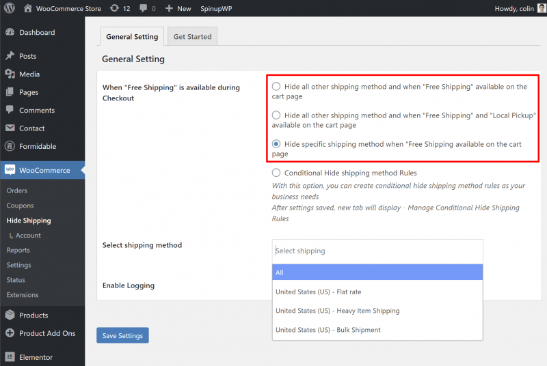The width and height of the screenshot is (547, 366).
Task: Open the Dashboard menu label
Action: click(x=37, y=32)
